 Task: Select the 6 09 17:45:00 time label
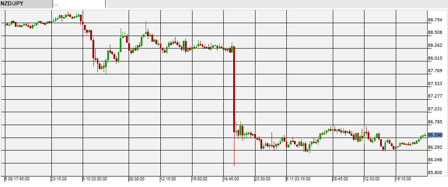[x=17, y=179]
